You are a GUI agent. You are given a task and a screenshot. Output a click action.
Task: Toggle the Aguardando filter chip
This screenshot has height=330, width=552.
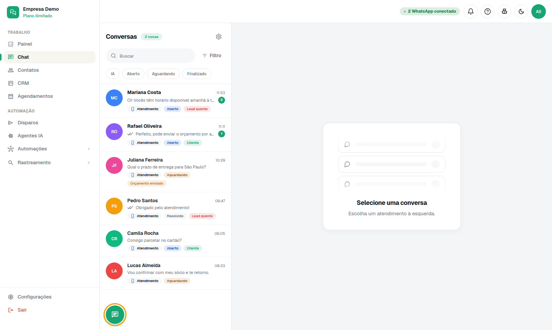(163, 74)
